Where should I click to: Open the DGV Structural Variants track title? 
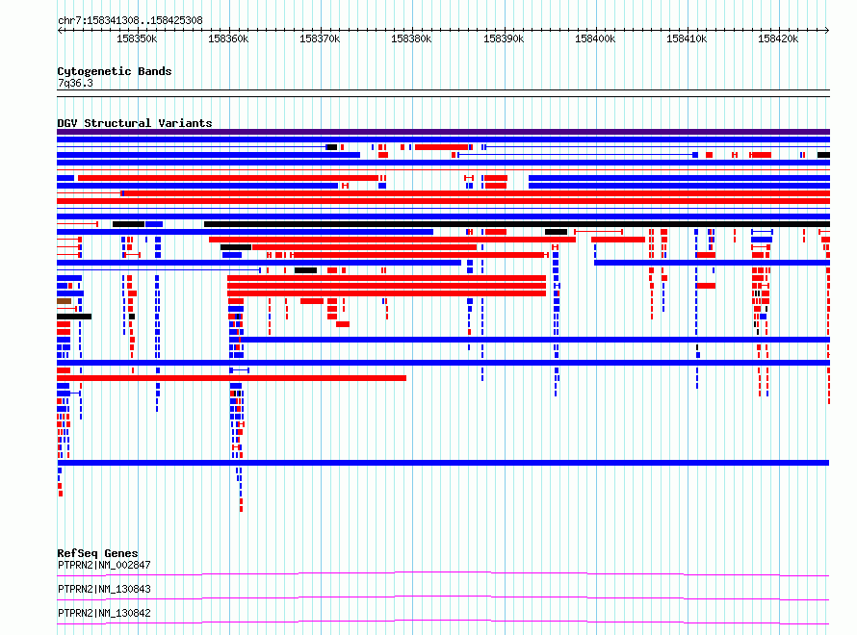click(135, 123)
